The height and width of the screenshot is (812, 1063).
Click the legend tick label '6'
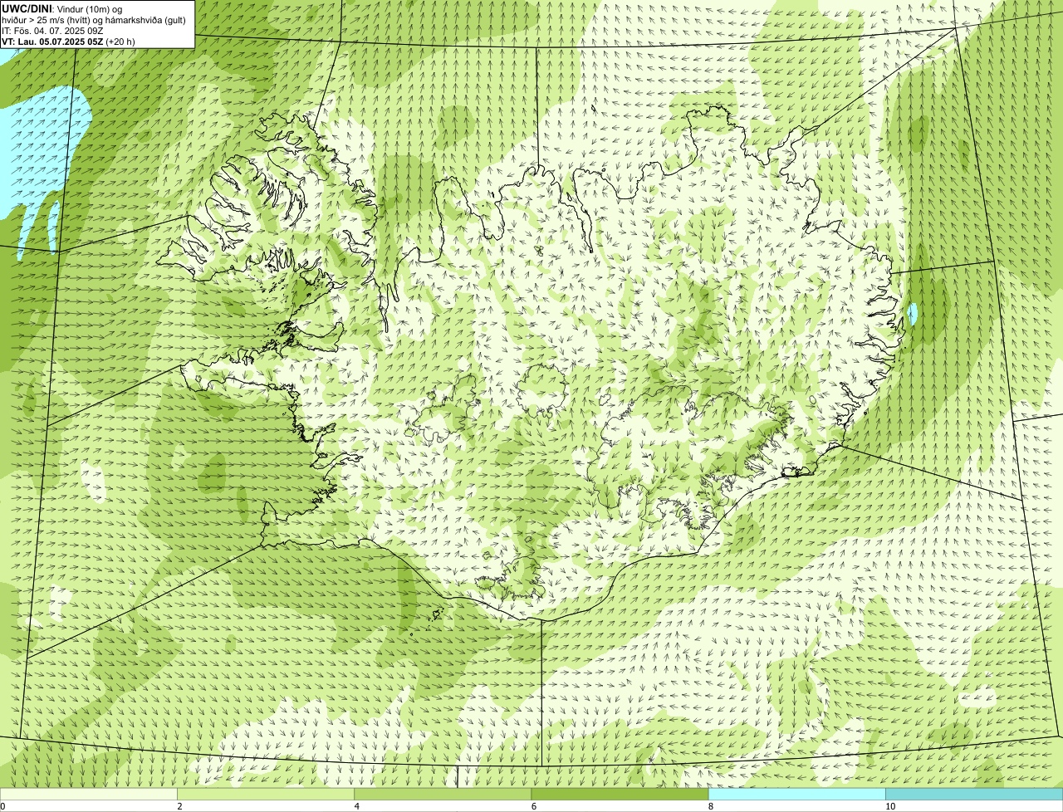[x=533, y=807]
